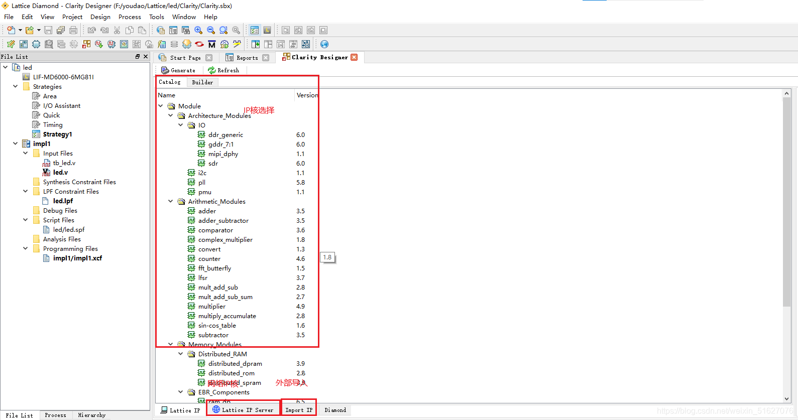Launch Reveal Inserter with green arrow icon

coord(99,44)
